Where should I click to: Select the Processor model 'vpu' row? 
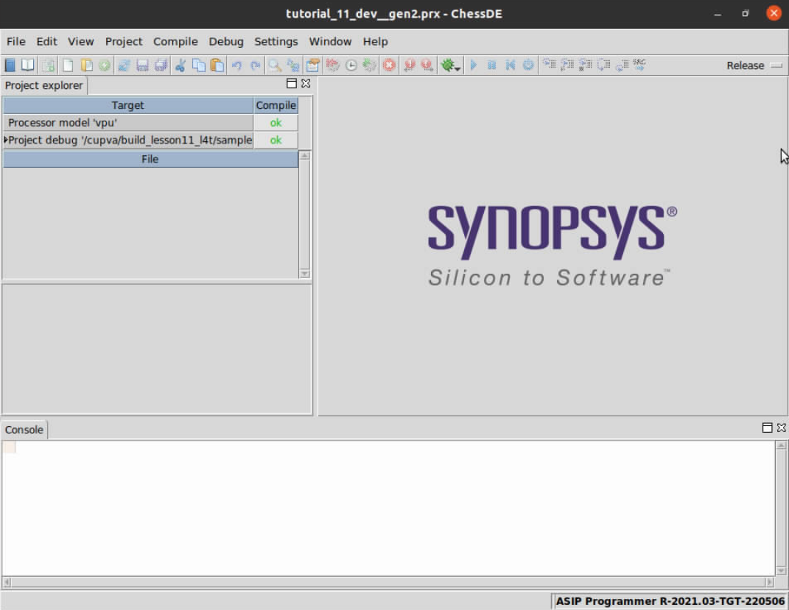coord(127,123)
